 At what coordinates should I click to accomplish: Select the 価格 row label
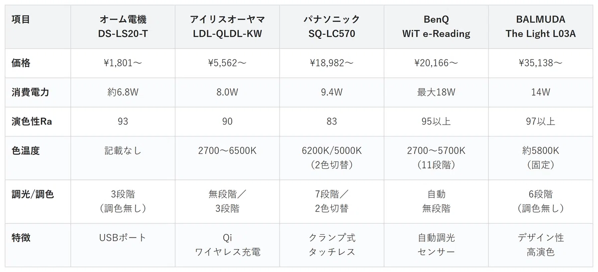pyautogui.click(x=38, y=63)
